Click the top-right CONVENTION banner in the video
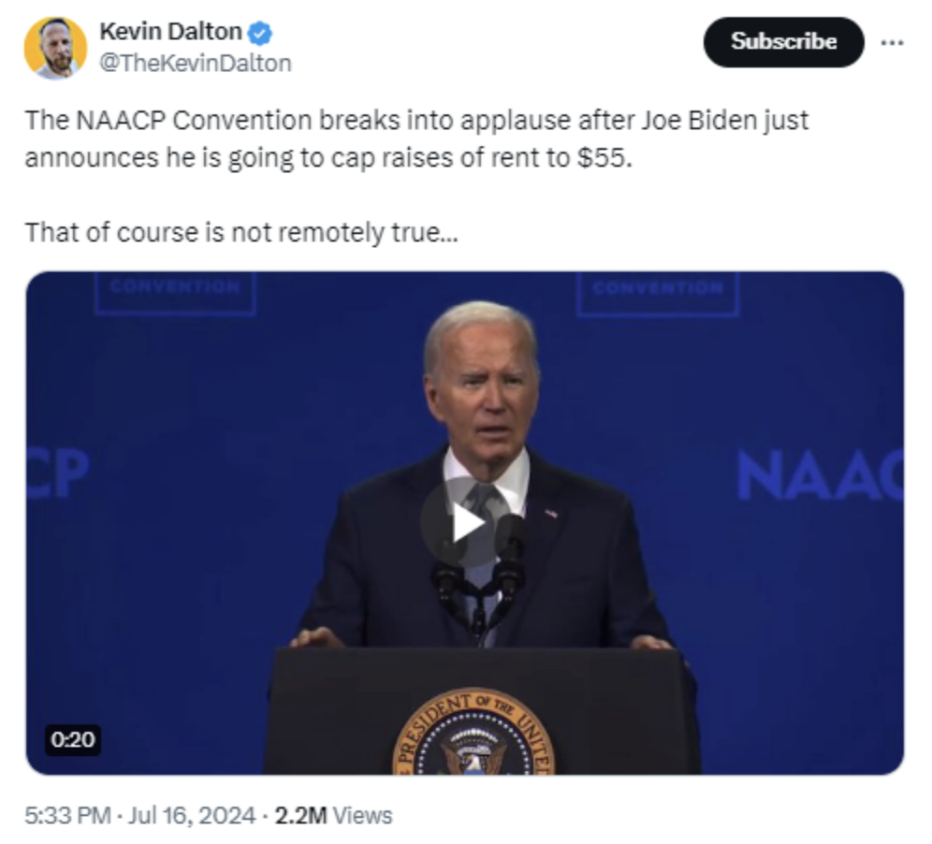 (658, 293)
